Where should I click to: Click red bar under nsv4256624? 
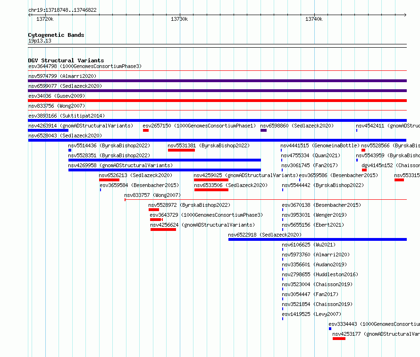click(163, 229)
